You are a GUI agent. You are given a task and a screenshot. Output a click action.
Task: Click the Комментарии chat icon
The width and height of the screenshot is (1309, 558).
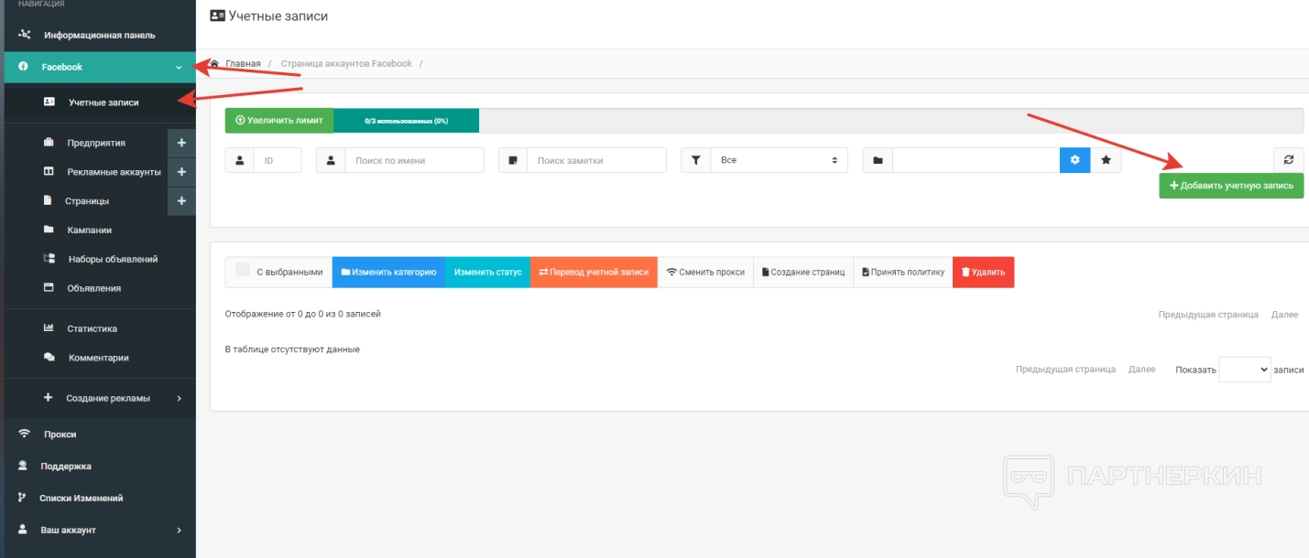click(49, 358)
